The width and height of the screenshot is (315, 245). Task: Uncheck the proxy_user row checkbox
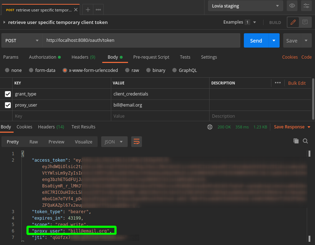click(8, 105)
